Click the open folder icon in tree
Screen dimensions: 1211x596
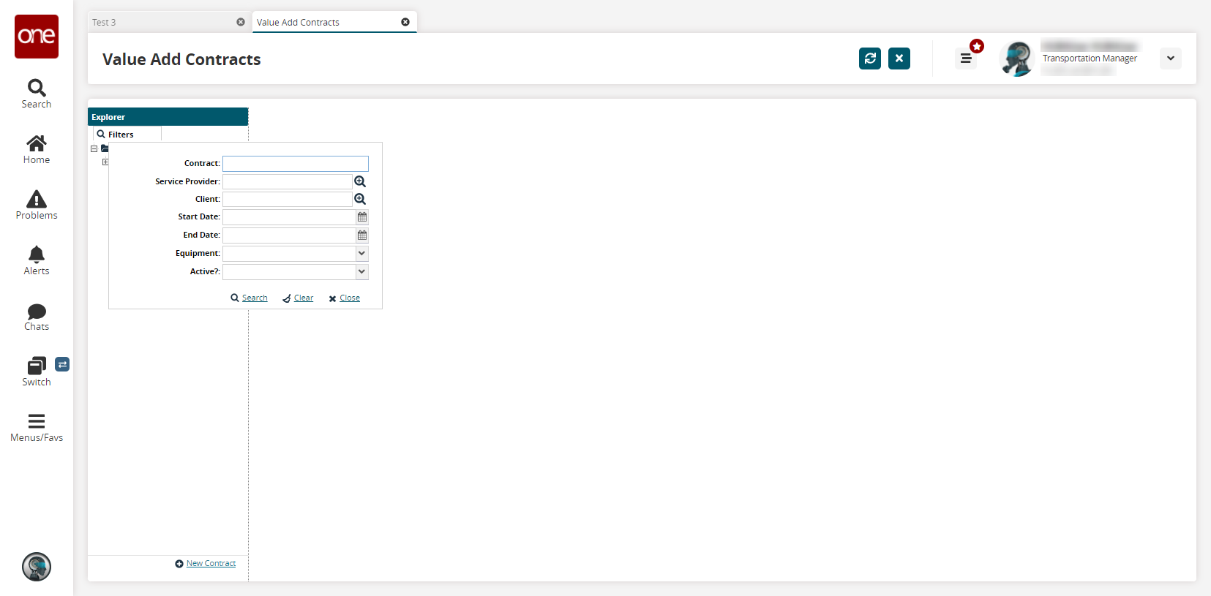point(105,148)
